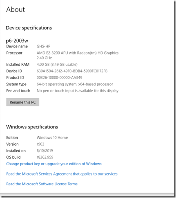
Task: Click the GHS-HP device name value
Action: pyautogui.click(x=43, y=46)
